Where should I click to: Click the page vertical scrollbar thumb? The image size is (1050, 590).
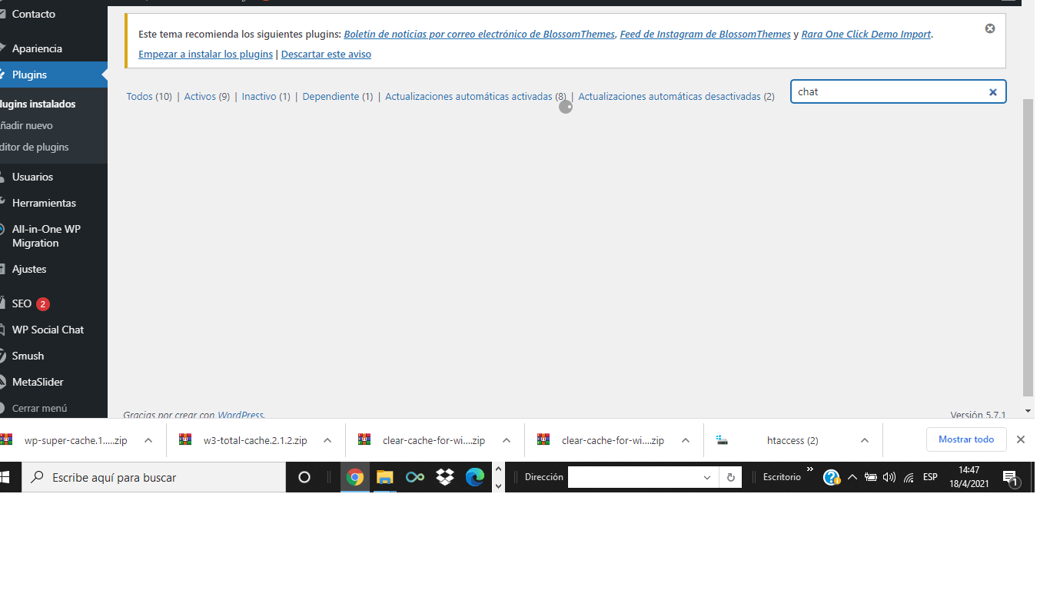click(1028, 246)
